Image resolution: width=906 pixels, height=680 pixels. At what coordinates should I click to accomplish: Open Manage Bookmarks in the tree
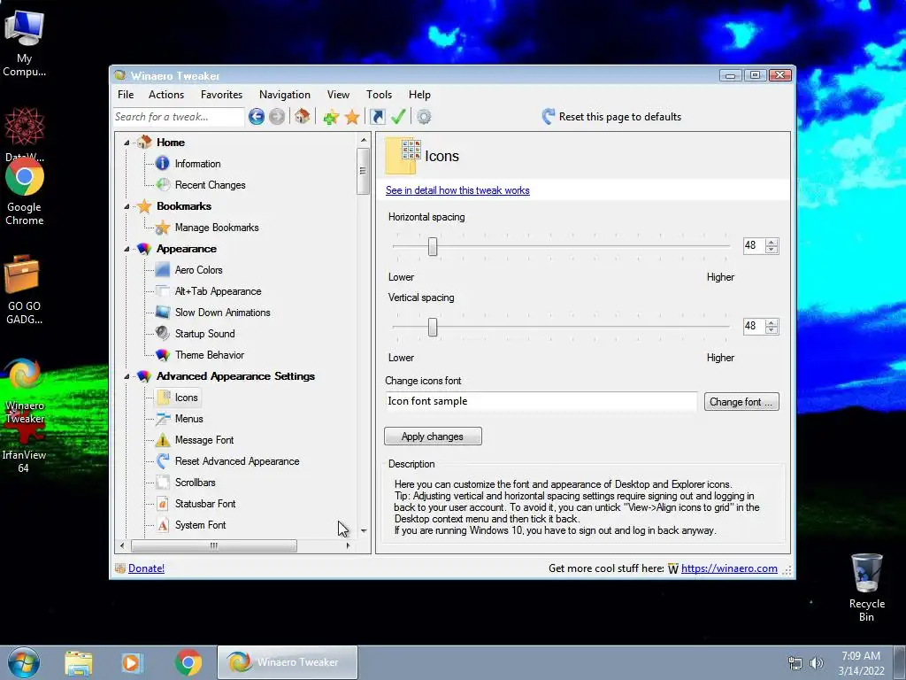(x=217, y=228)
